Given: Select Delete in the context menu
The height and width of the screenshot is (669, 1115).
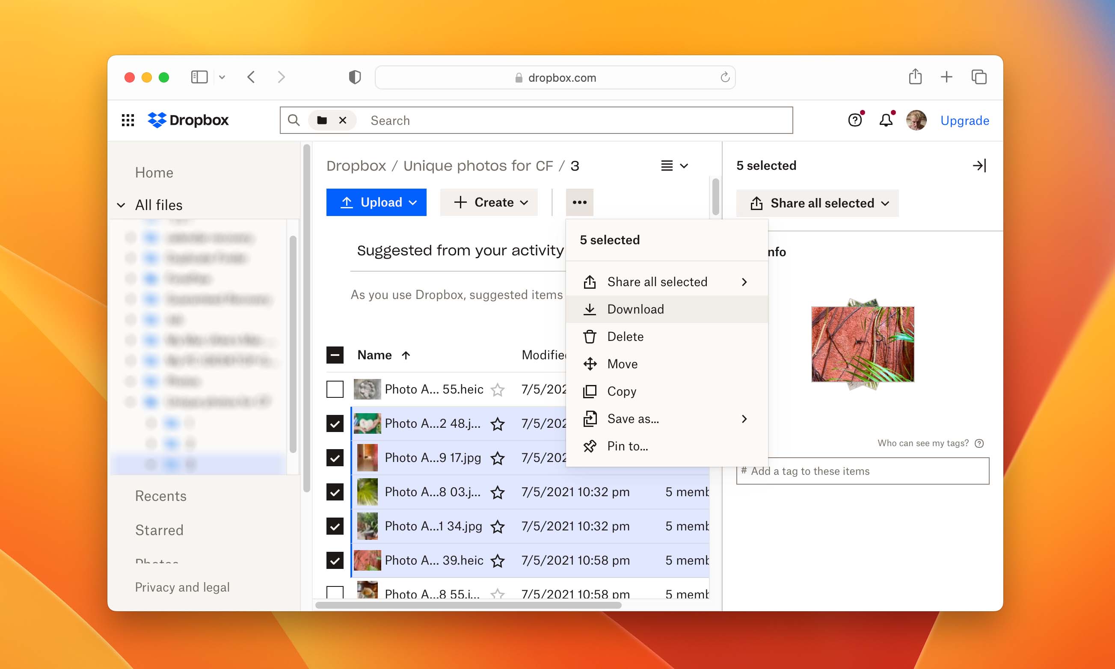Looking at the screenshot, I should click(625, 337).
